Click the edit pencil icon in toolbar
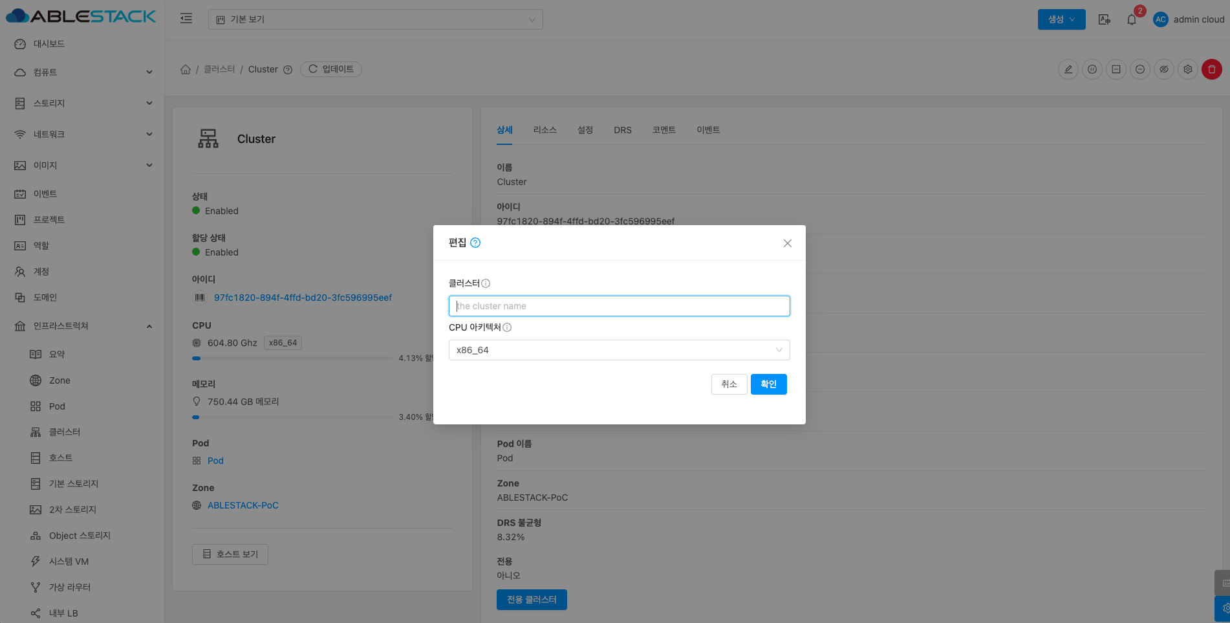 pyautogui.click(x=1068, y=69)
